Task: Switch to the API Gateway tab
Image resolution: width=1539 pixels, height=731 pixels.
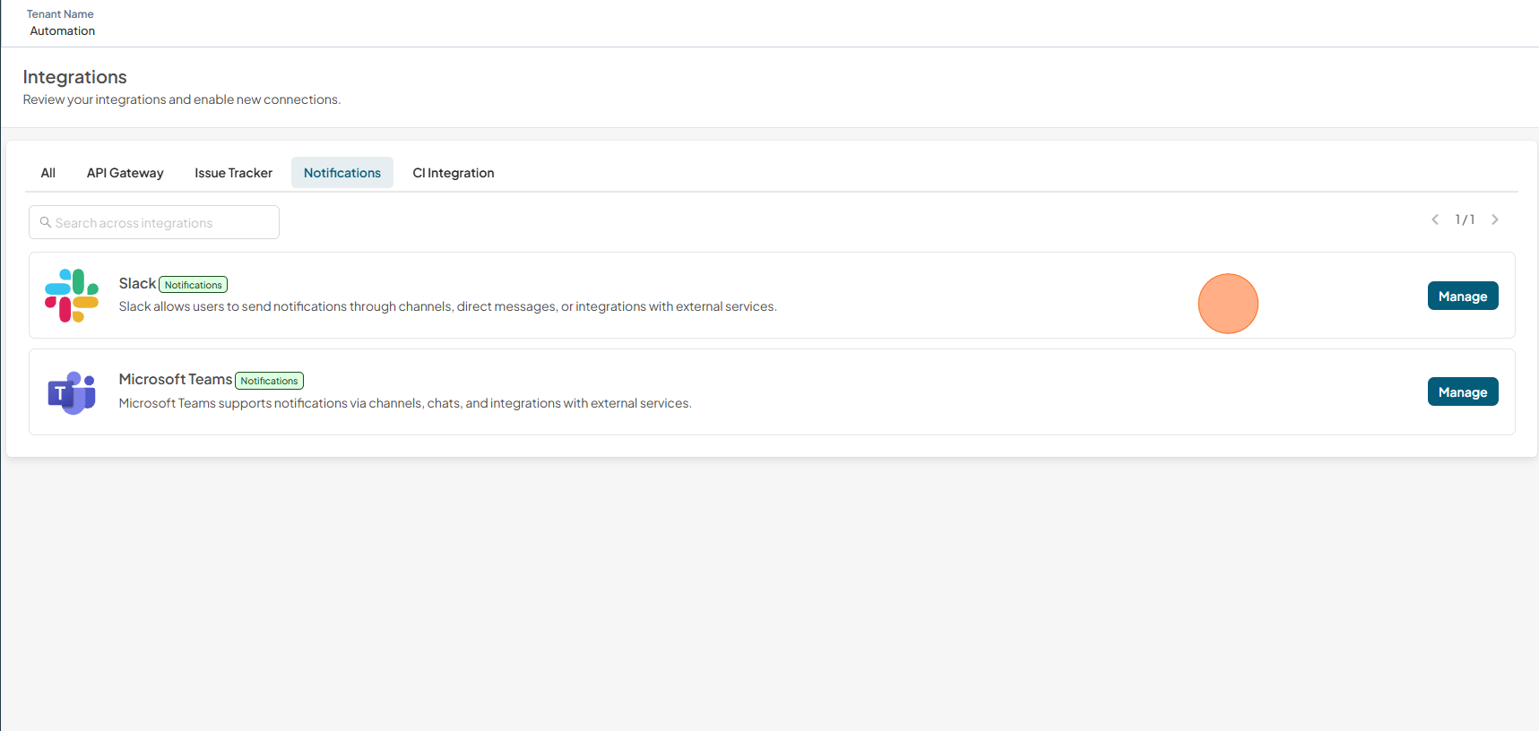Action: point(125,173)
